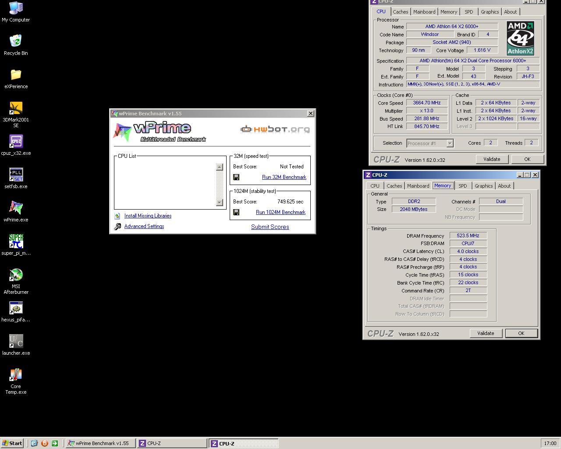561x449 pixels.
Task: Click Validate in upper CPU-Z window
Action: point(492,159)
